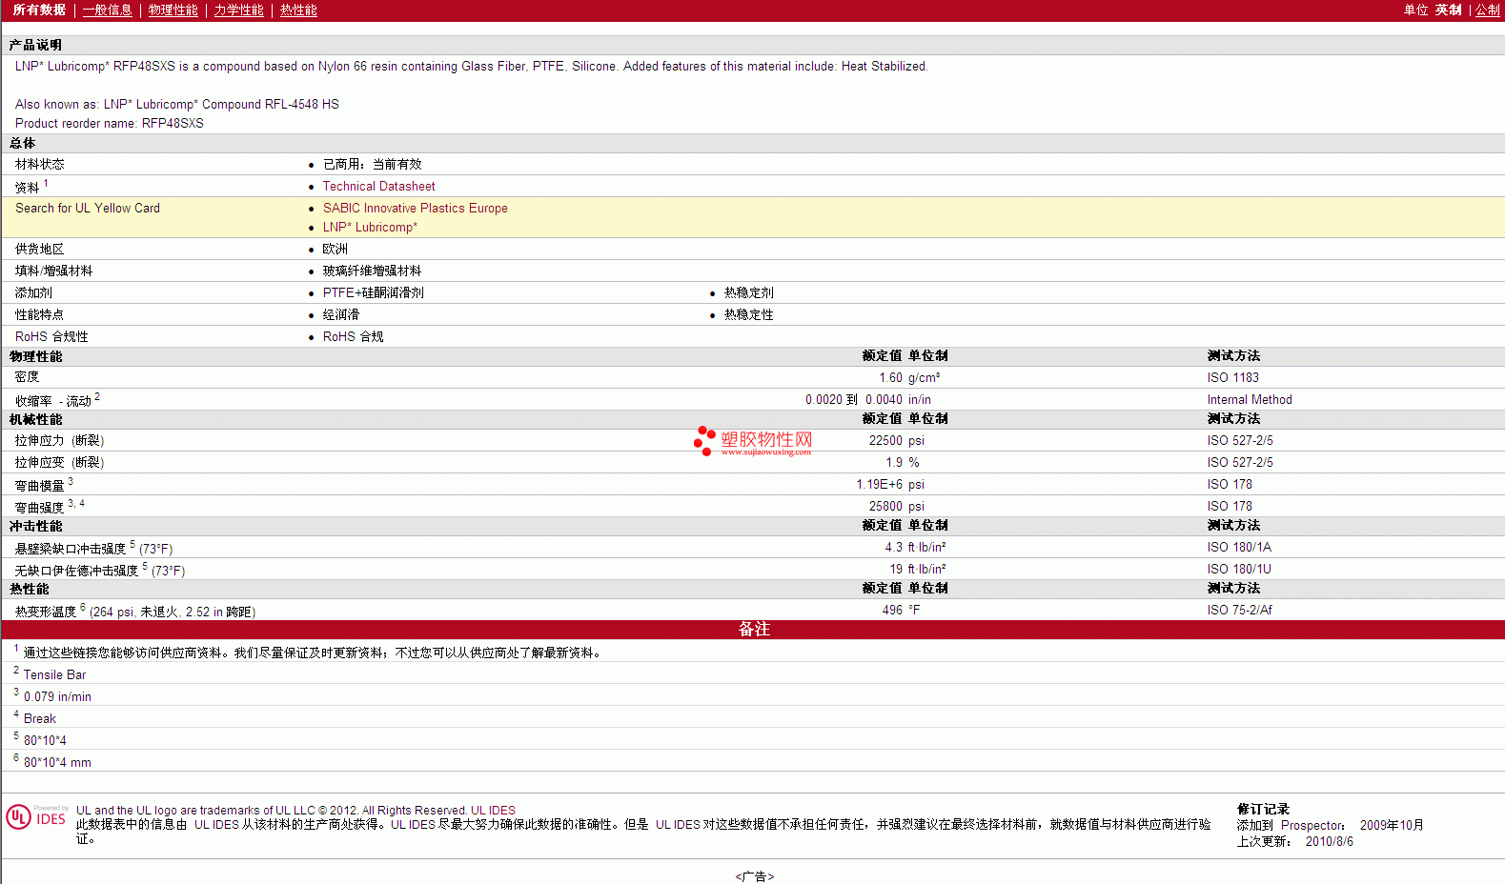The width and height of the screenshot is (1505, 884).
Task: Click the 备注 red banner heading
Action: point(754,630)
